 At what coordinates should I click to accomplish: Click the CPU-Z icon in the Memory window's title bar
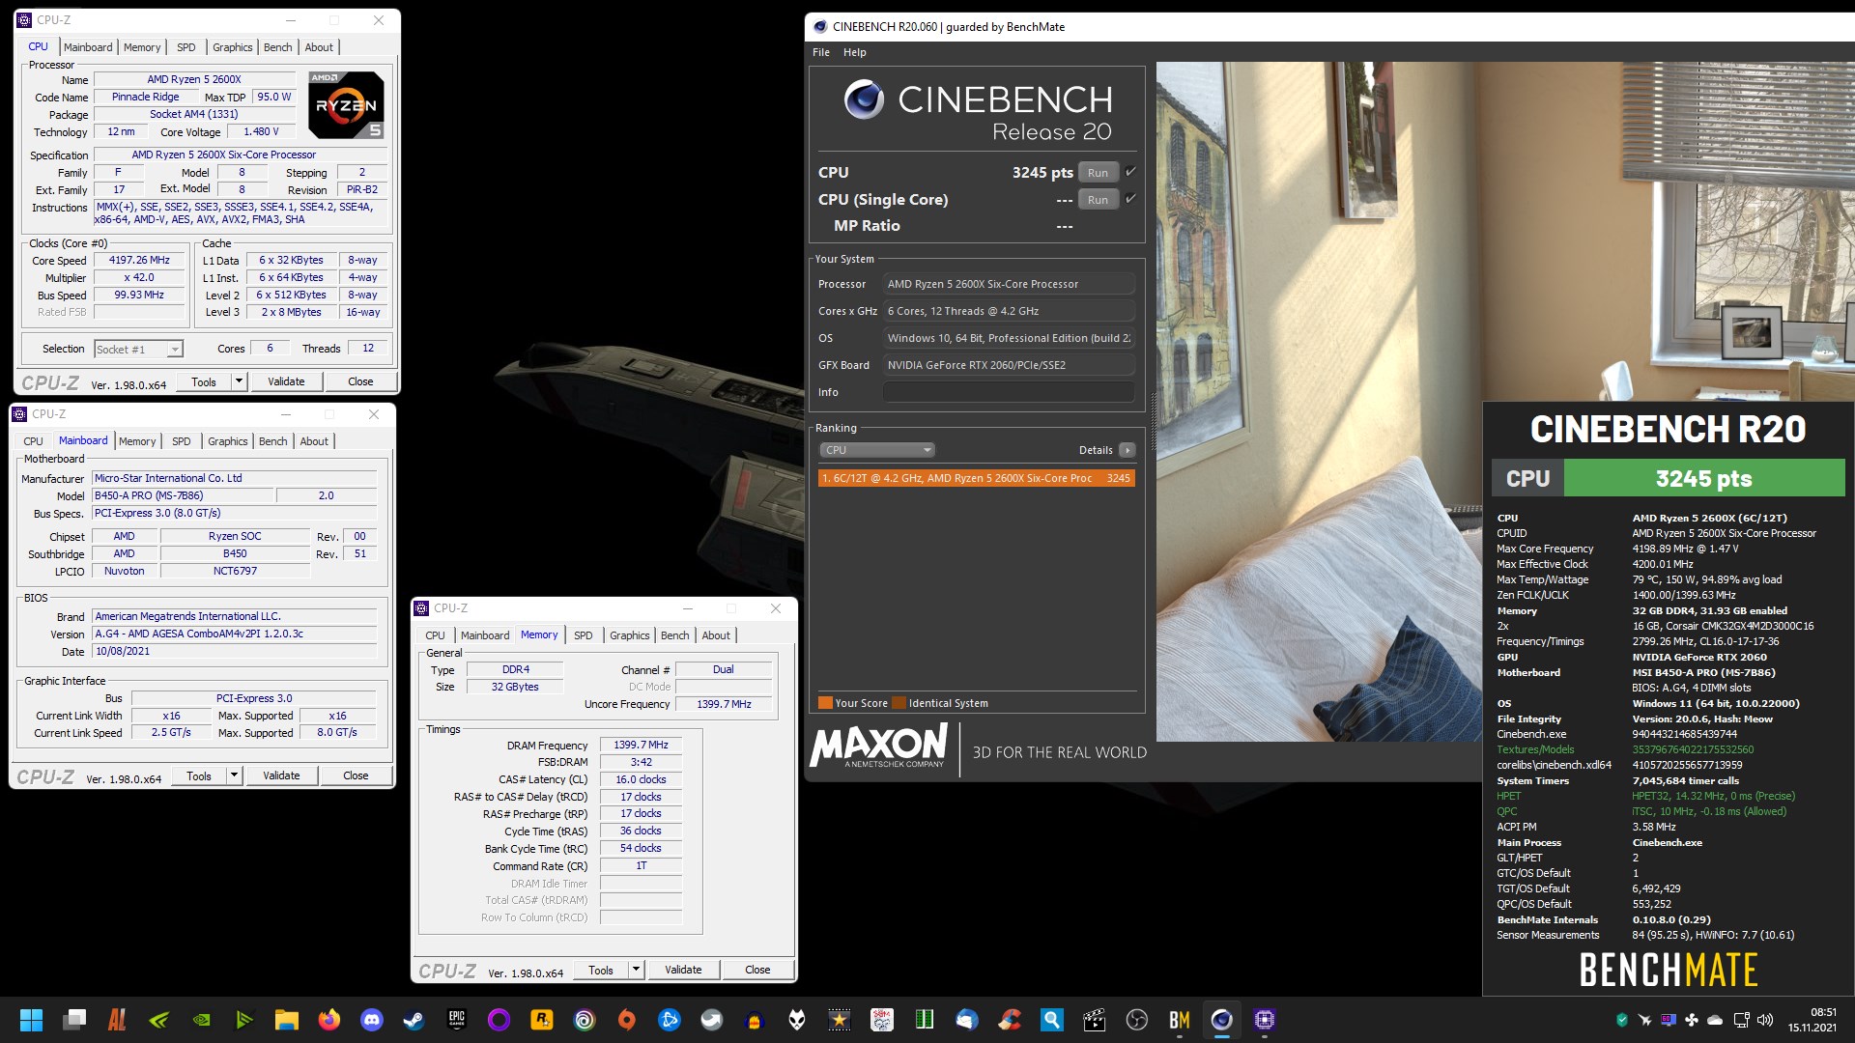tap(421, 608)
